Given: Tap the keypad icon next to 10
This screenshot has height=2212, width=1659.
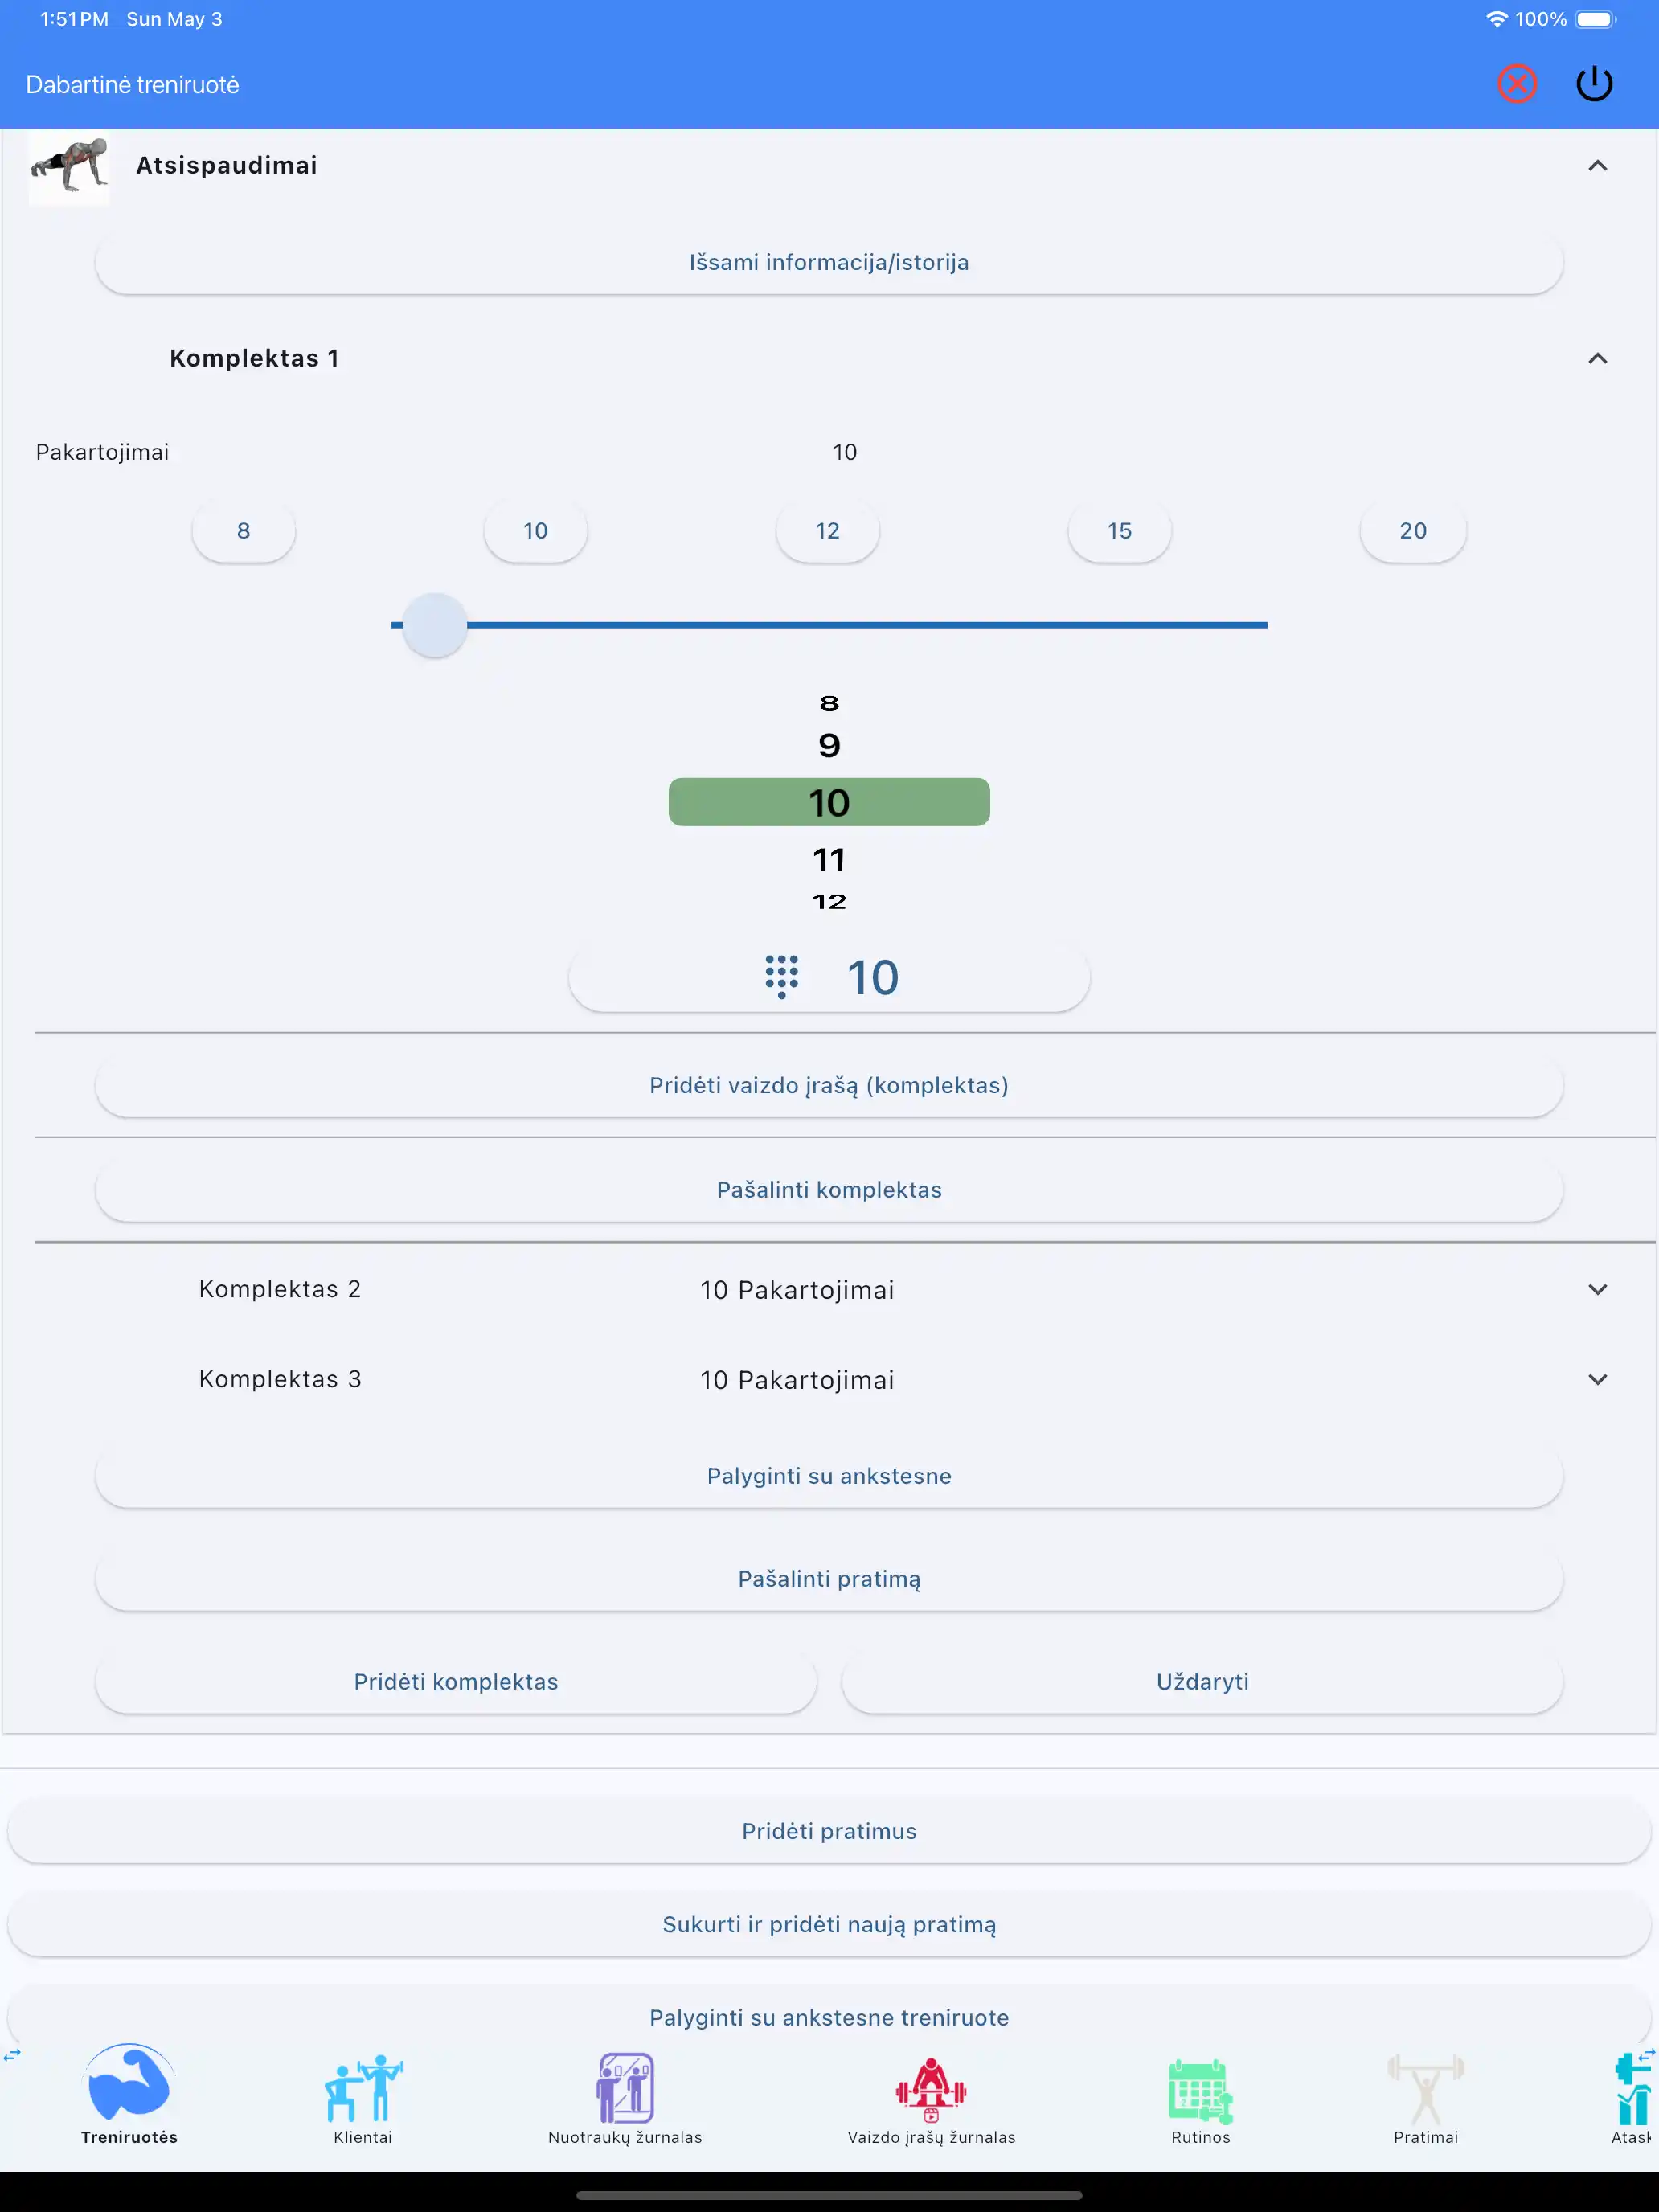Looking at the screenshot, I should pos(781,977).
